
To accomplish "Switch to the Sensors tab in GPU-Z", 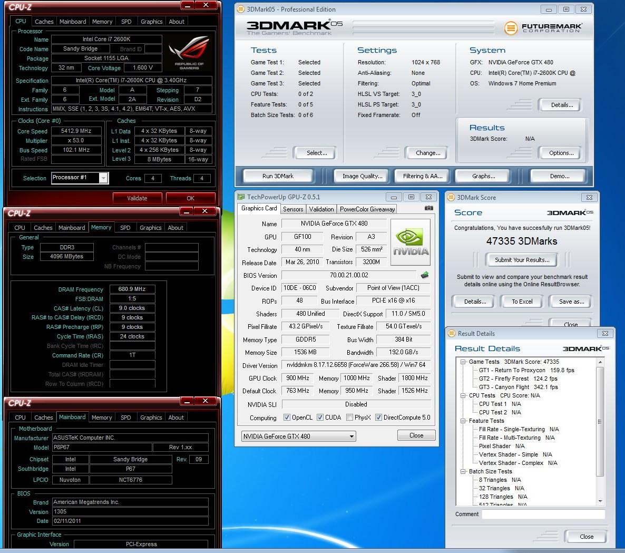I will pyautogui.click(x=293, y=209).
